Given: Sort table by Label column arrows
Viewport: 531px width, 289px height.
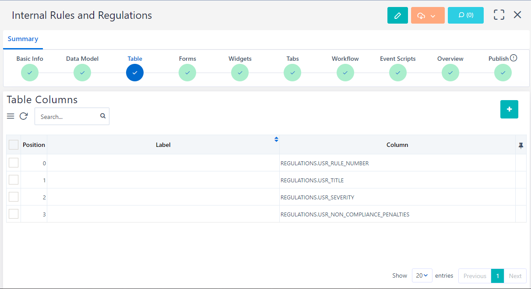Looking at the screenshot, I should point(276,139).
